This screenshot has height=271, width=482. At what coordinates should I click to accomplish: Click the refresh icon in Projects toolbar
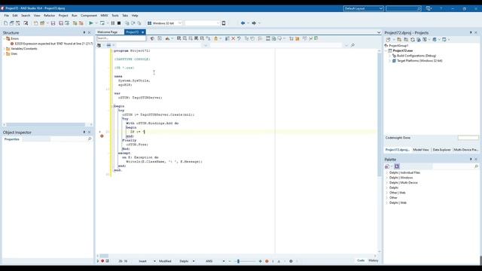pyautogui.click(x=413, y=40)
